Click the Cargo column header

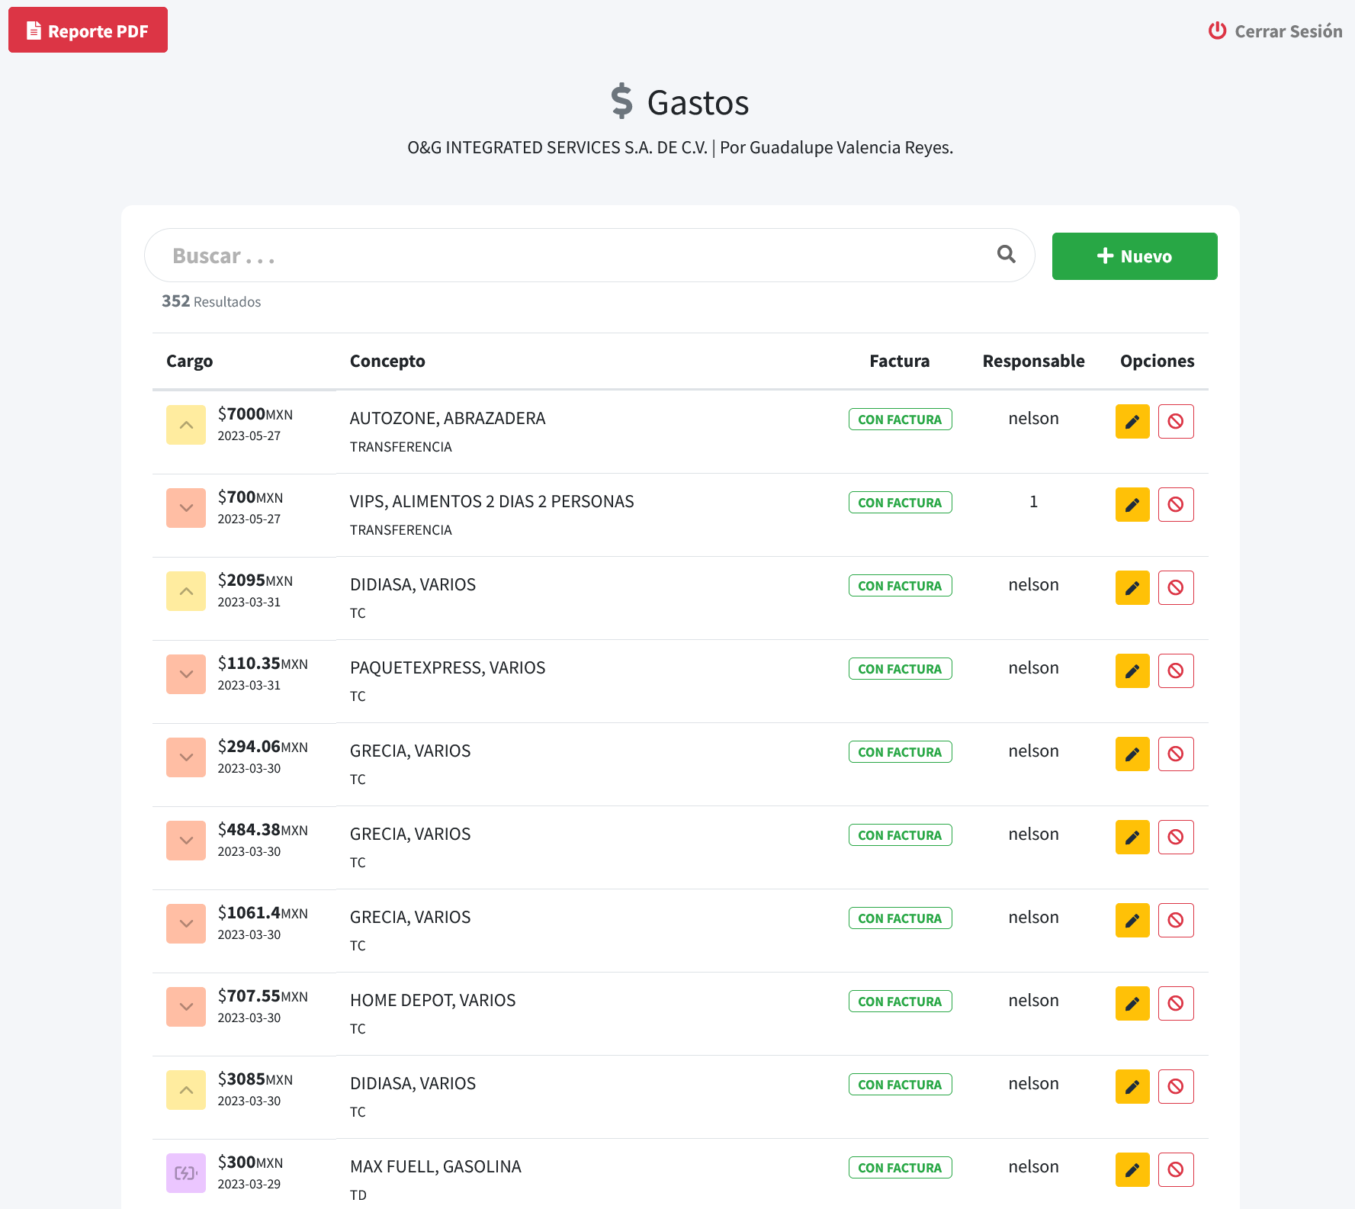189,361
